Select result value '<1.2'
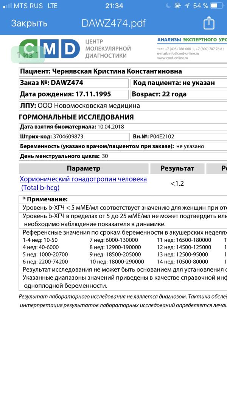The height and width of the screenshot is (404, 227). 177,184
